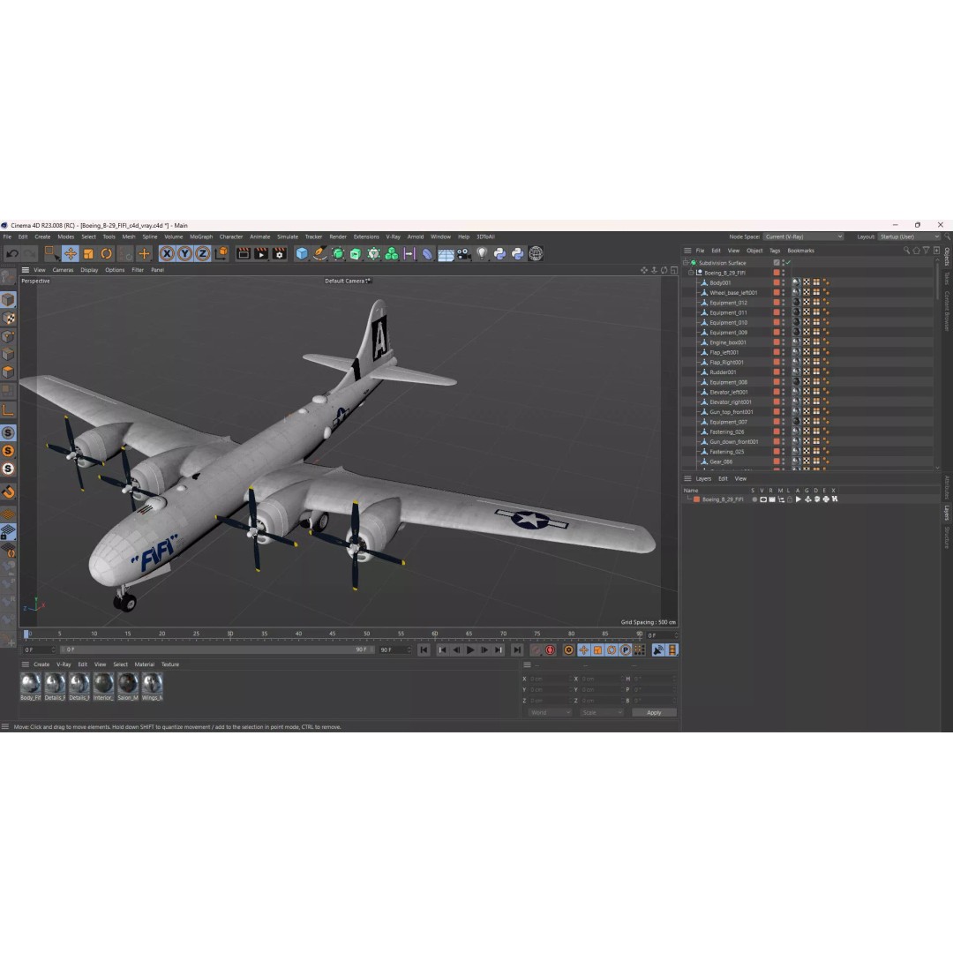Click the home icon in Objects panel
Viewport: 953px width, 953px height.
coord(917,251)
